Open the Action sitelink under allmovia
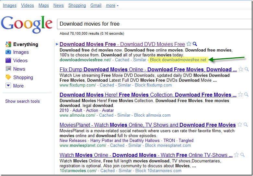 click(x=92, y=110)
